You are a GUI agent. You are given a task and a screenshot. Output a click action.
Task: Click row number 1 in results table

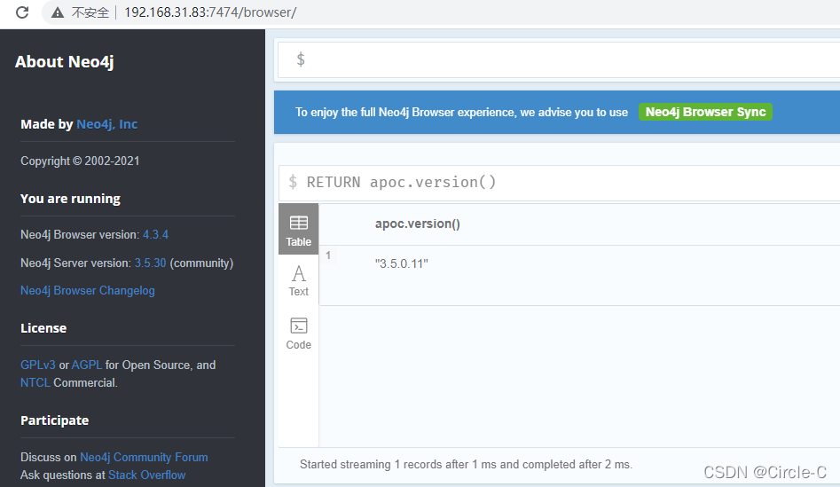coord(328,255)
